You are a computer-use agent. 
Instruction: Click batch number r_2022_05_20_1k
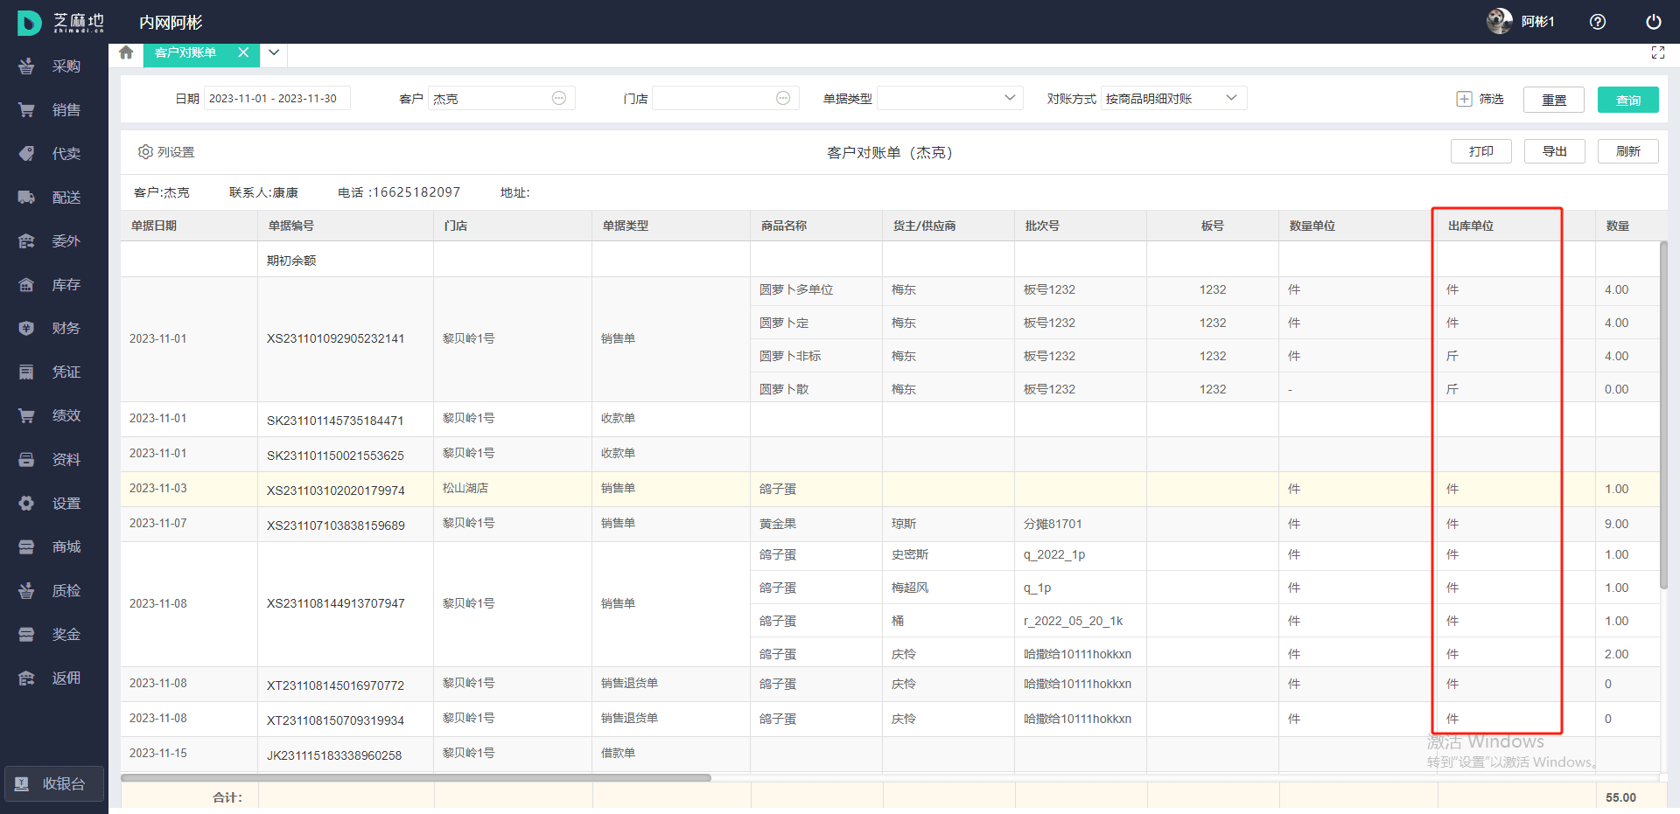(x=1074, y=621)
